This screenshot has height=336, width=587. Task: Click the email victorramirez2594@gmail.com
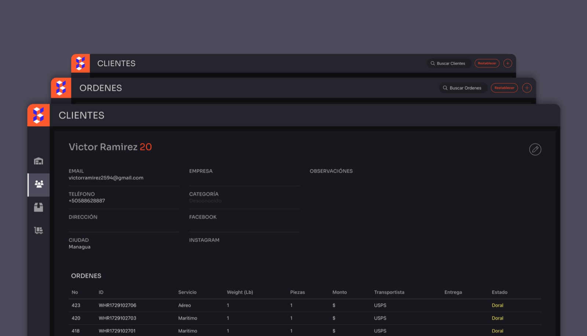[x=106, y=178]
